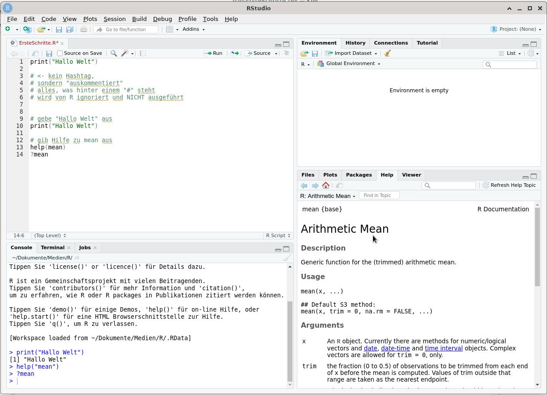Go back to the previous help topic
This screenshot has width=547, height=395.
[x=304, y=185]
